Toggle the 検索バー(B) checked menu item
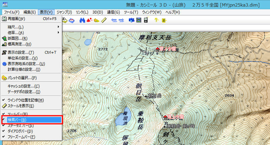This screenshot has height=145, width=270. 32,120
